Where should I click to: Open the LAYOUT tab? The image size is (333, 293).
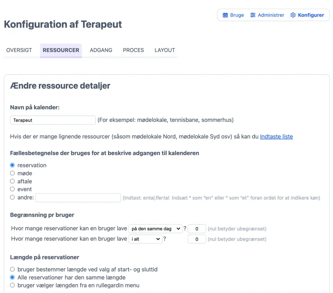point(165,50)
